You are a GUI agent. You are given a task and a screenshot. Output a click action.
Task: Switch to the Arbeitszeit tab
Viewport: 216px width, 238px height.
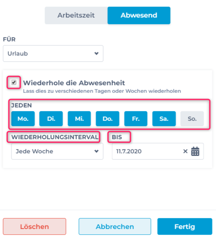point(76,15)
